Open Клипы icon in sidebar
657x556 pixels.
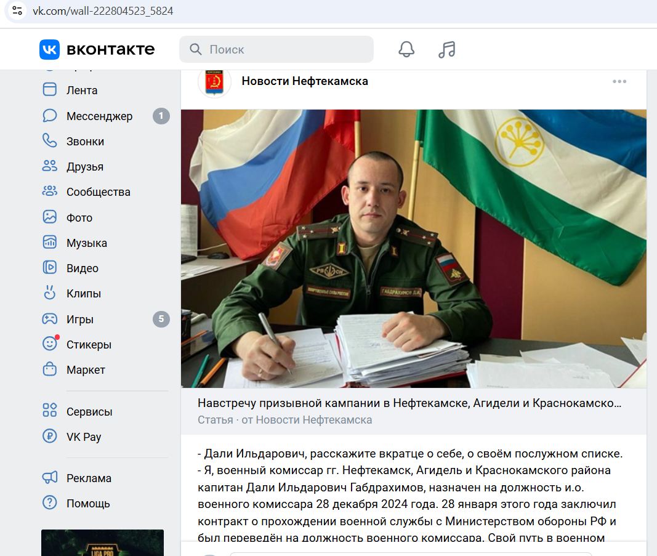pos(49,293)
